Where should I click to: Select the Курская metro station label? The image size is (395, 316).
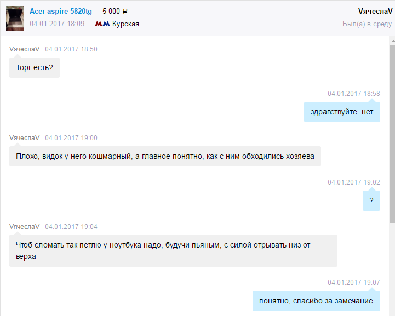[x=125, y=24]
